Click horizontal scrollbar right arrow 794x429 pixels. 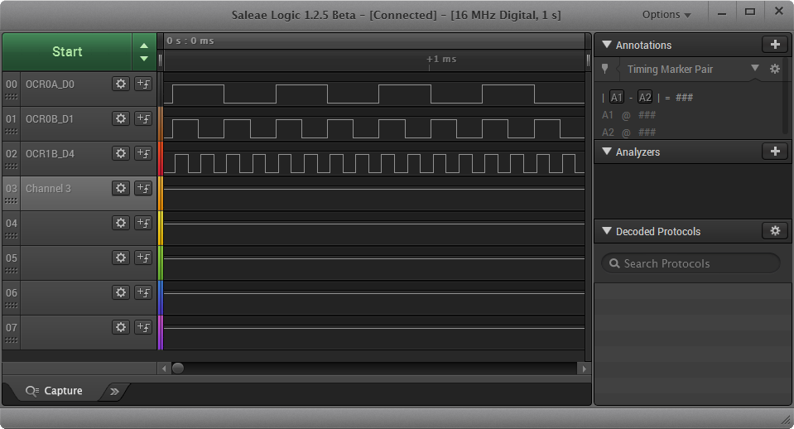pyautogui.click(x=584, y=369)
